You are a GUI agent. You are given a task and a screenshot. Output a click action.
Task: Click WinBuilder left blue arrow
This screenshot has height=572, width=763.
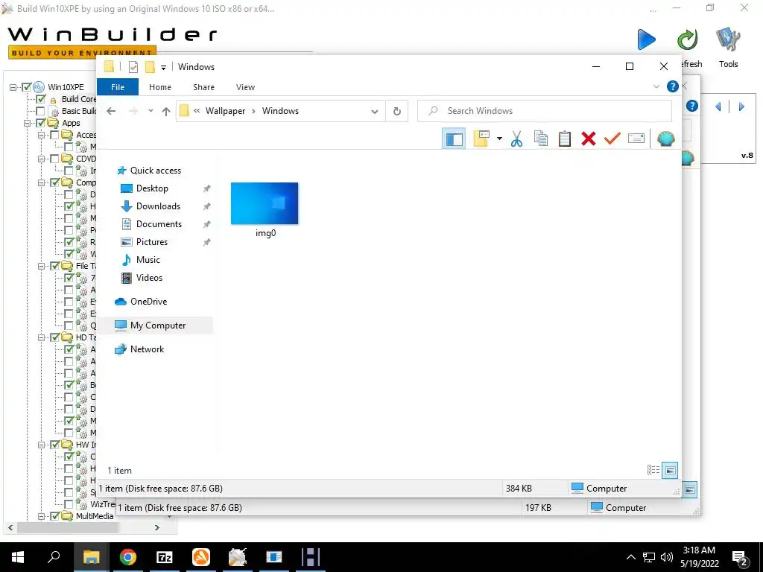(718, 107)
